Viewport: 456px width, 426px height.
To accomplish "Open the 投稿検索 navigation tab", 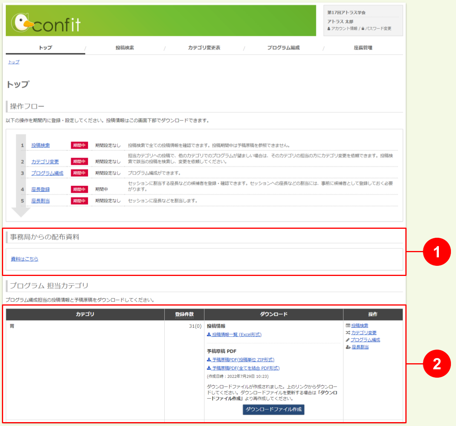I will [x=125, y=48].
